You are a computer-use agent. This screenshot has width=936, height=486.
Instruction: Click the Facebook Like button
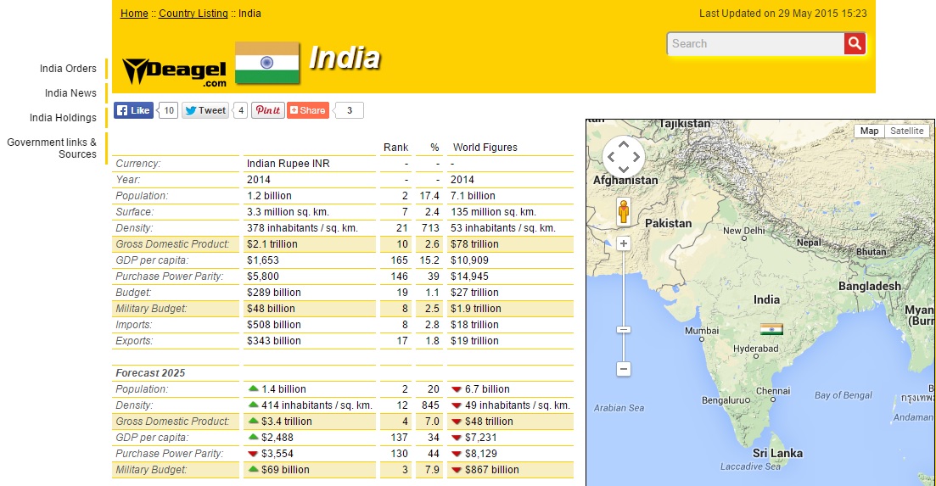pos(134,110)
